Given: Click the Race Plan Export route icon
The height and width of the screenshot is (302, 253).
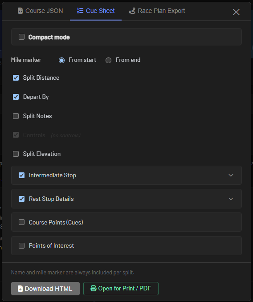Looking at the screenshot, I should [132, 11].
